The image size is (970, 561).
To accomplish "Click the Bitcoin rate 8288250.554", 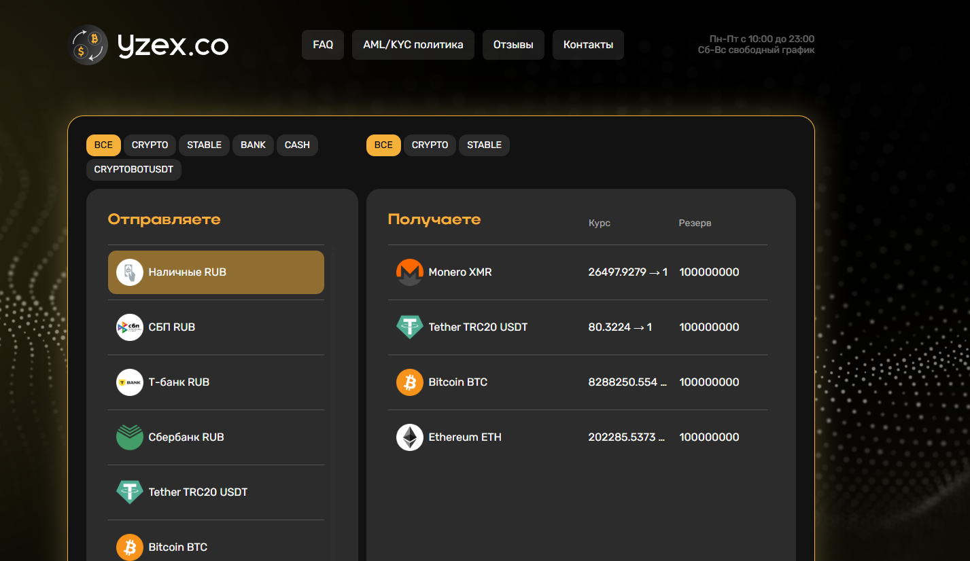I will (627, 382).
